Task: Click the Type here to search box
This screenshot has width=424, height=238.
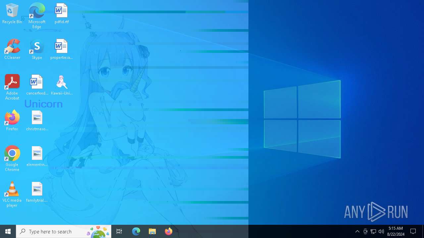Action: point(64,231)
